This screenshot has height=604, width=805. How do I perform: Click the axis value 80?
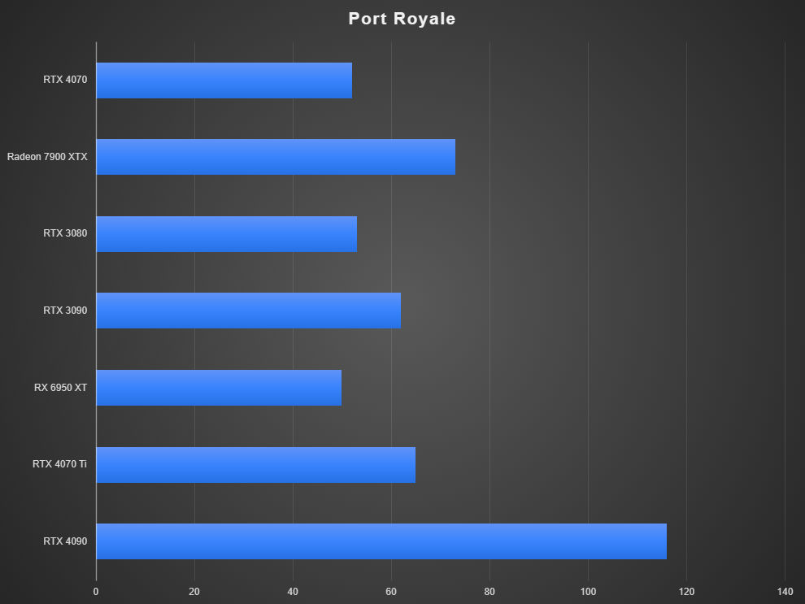pyautogui.click(x=490, y=592)
